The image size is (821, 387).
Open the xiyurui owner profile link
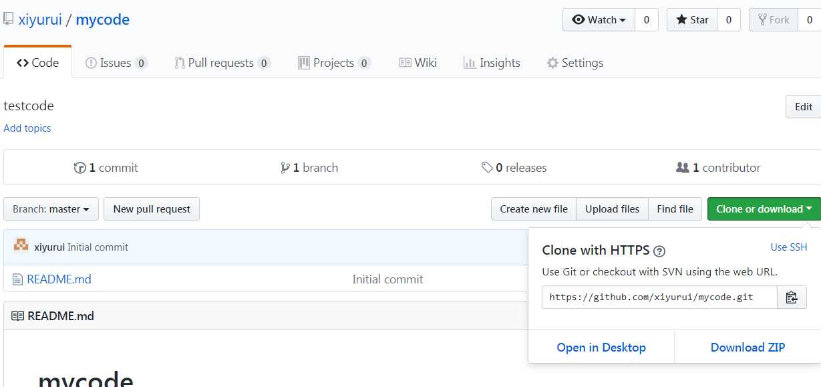tap(40, 20)
